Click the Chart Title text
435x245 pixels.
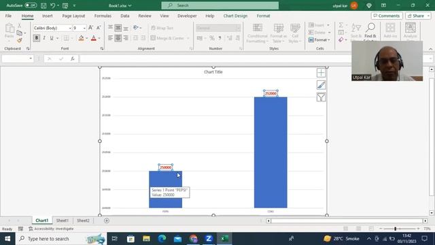pos(213,72)
